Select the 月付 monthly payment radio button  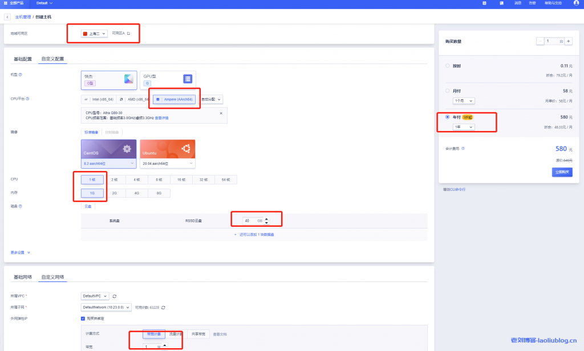448,91
